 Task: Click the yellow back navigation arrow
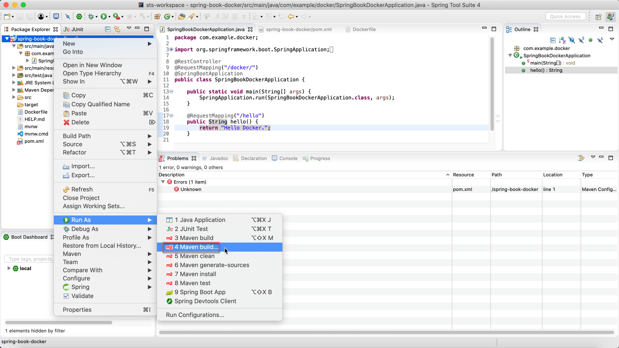point(291,17)
